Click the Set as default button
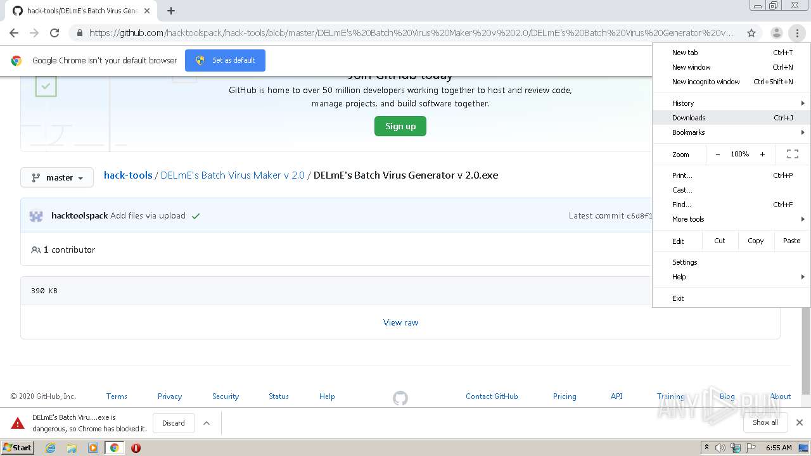The height and width of the screenshot is (456, 811). (225, 60)
